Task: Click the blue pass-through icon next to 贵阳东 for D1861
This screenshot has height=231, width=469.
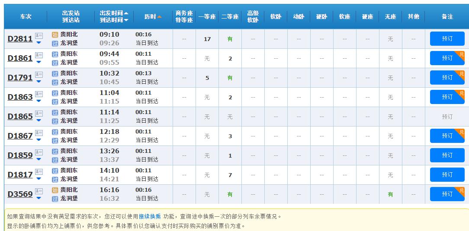Action: tap(55, 54)
